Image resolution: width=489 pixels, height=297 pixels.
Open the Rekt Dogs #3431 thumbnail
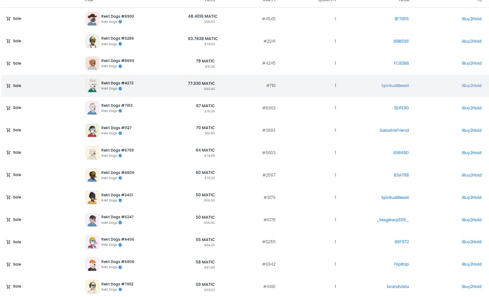point(92,198)
